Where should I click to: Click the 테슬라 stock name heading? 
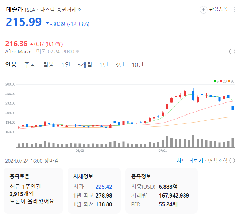tap(14, 10)
